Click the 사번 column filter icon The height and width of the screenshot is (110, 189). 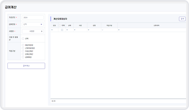pyautogui.click(x=75, y=30)
